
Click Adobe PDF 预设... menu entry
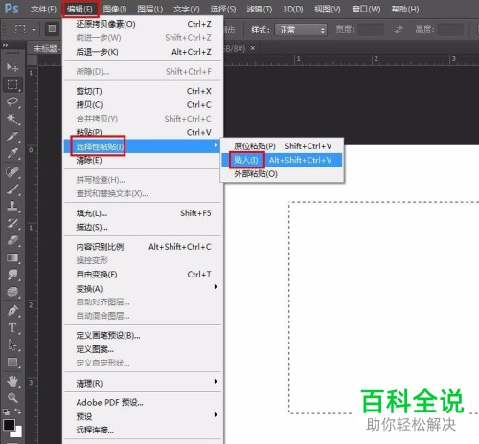143,403
